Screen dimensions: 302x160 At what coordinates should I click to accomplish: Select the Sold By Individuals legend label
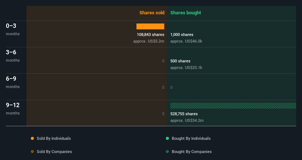click(x=54, y=138)
